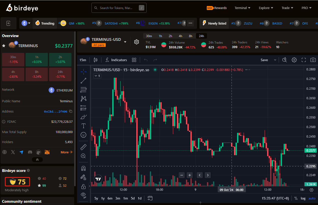Click the token search input field
318x205 pixels.
119,8
